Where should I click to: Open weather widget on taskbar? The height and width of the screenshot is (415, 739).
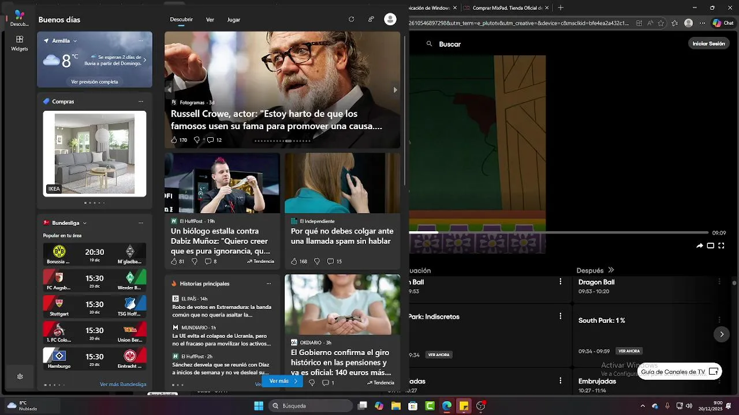point(22,406)
